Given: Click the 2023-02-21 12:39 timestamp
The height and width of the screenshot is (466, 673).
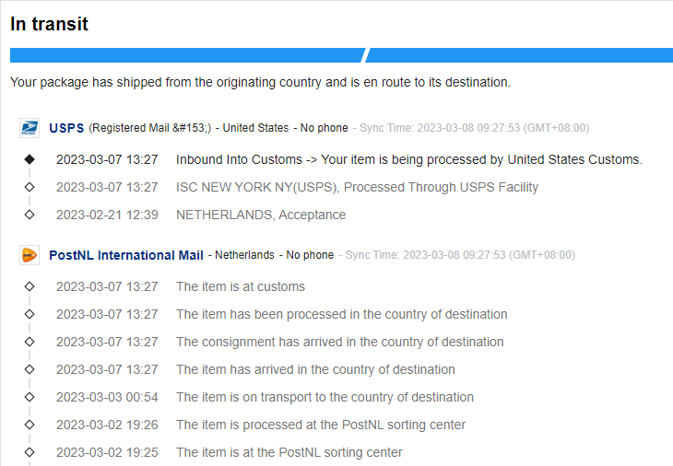Looking at the screenshot, I should pos(106,215).
